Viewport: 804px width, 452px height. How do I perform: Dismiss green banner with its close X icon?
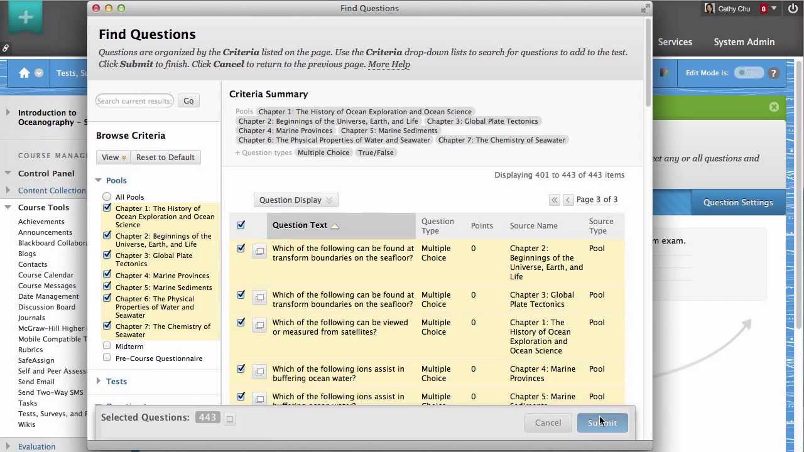[774, 107]
